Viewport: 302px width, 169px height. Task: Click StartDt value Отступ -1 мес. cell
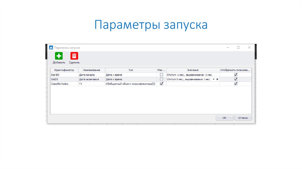tap(193, 75)
